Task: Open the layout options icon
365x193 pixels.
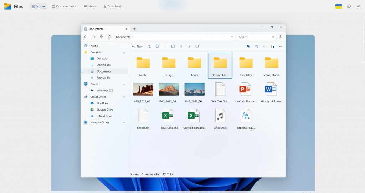Action: point(265,47)
